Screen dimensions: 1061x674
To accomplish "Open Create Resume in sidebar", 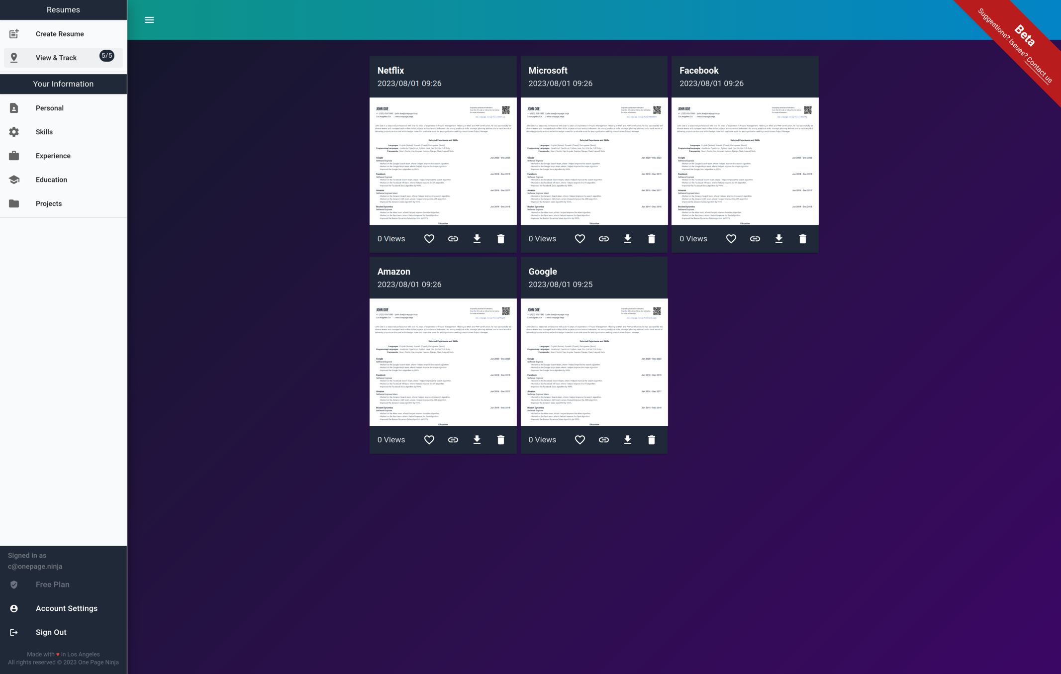I will coord(60,34).
